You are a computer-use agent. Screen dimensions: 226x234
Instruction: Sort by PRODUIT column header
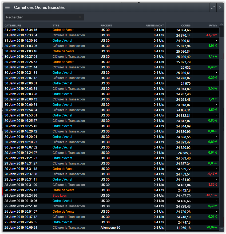click(106, 26)
